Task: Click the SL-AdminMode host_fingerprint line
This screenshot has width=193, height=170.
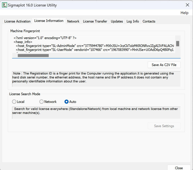Action: point(95,46)
